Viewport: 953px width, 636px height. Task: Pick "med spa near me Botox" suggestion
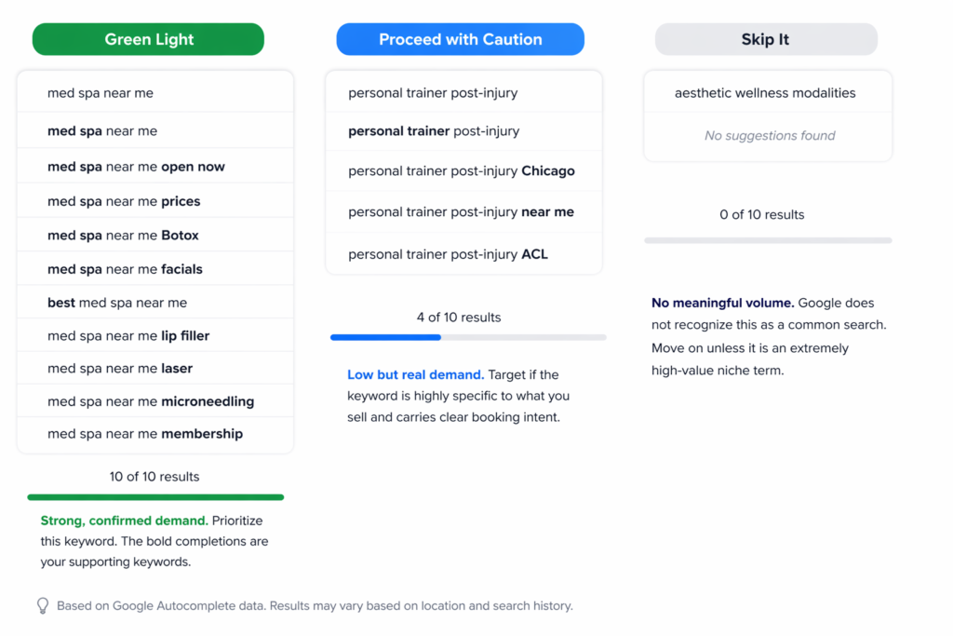click(123, 236)
